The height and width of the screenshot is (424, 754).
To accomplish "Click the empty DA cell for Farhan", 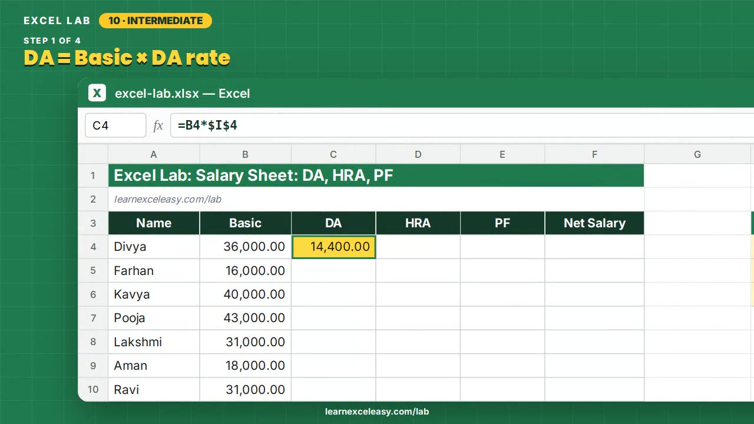I will pos(333,271).
